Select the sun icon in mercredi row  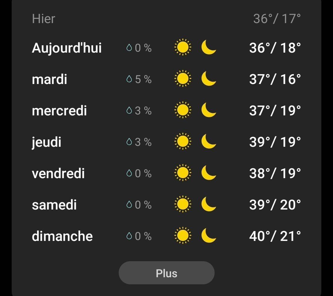183,110
